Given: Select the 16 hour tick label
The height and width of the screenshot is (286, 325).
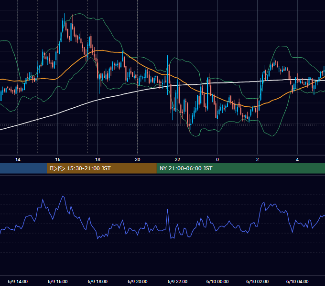Looking at the screenshot, I should click(x=58, y=160).
